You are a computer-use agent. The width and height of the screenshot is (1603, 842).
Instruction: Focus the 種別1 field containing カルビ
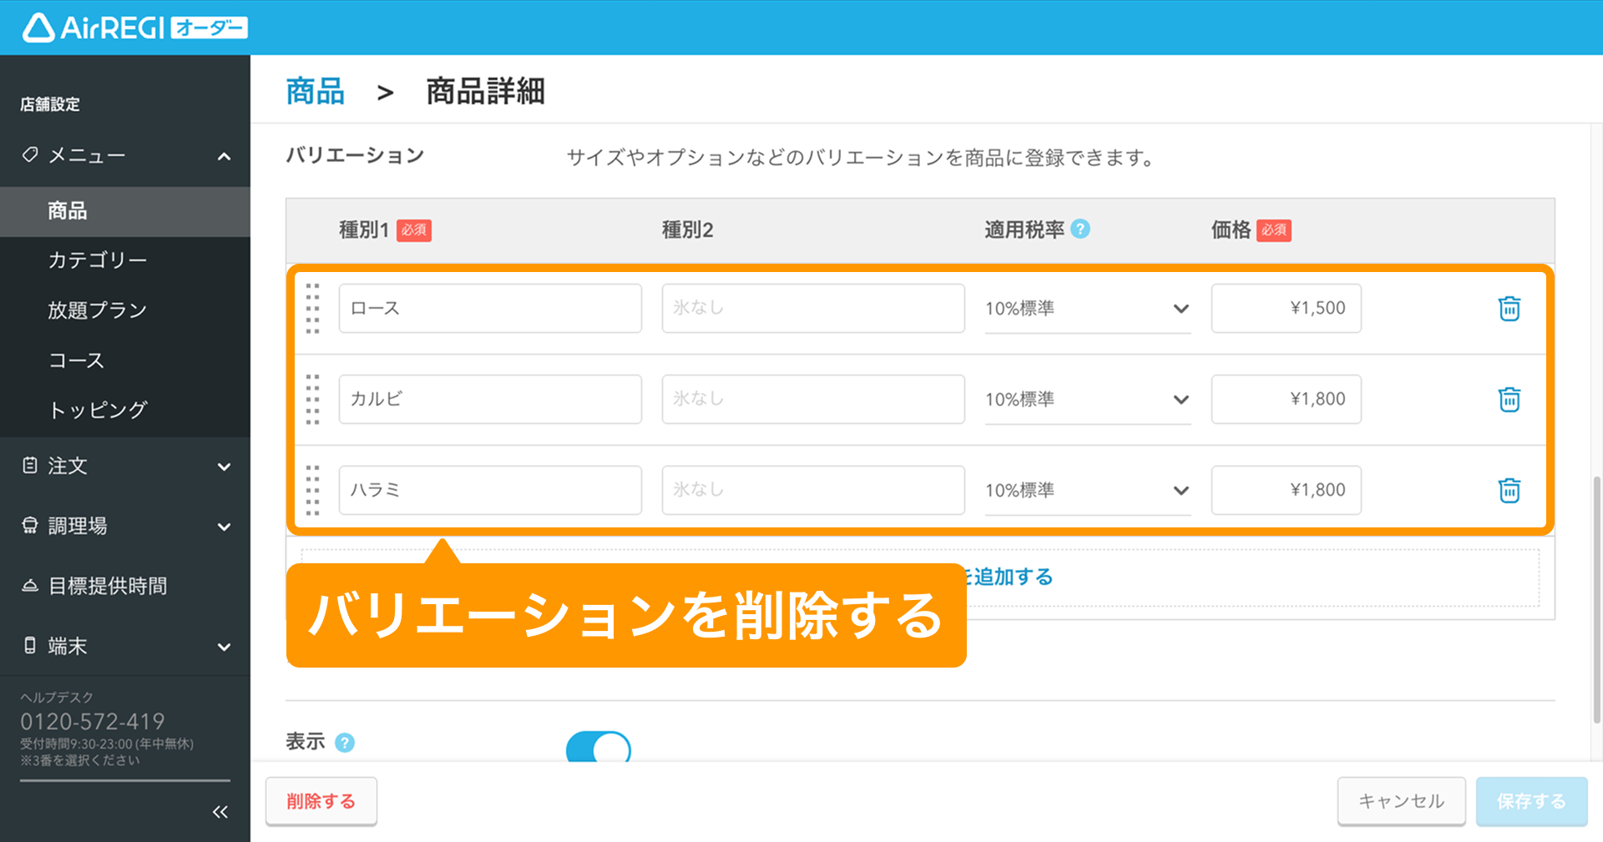click(490, 400)
